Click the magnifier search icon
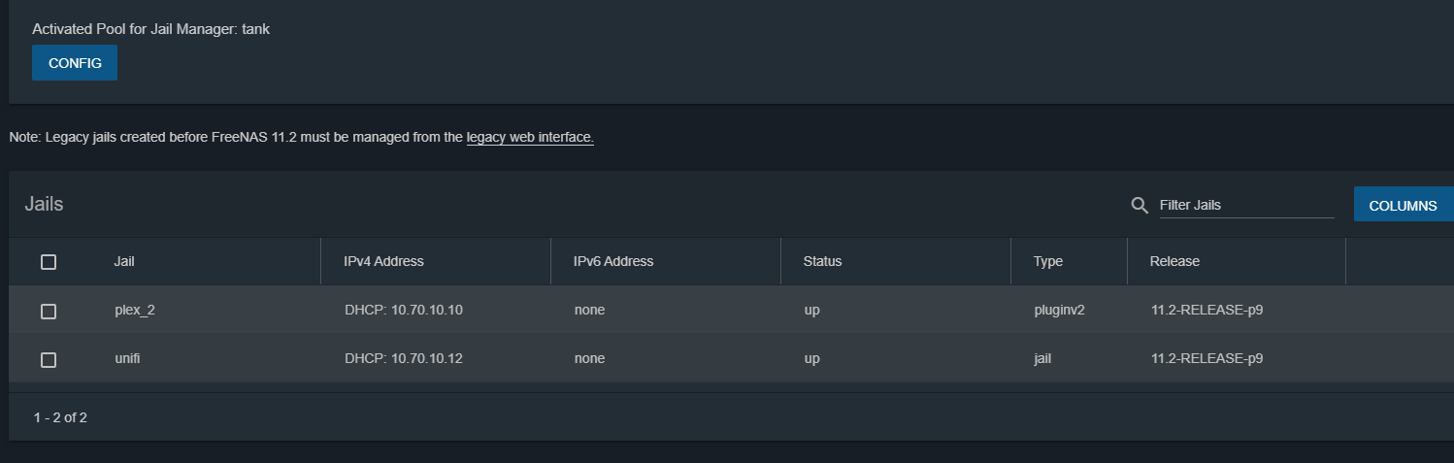This screenshot has height=463, width=1454. click(1140, 205)
